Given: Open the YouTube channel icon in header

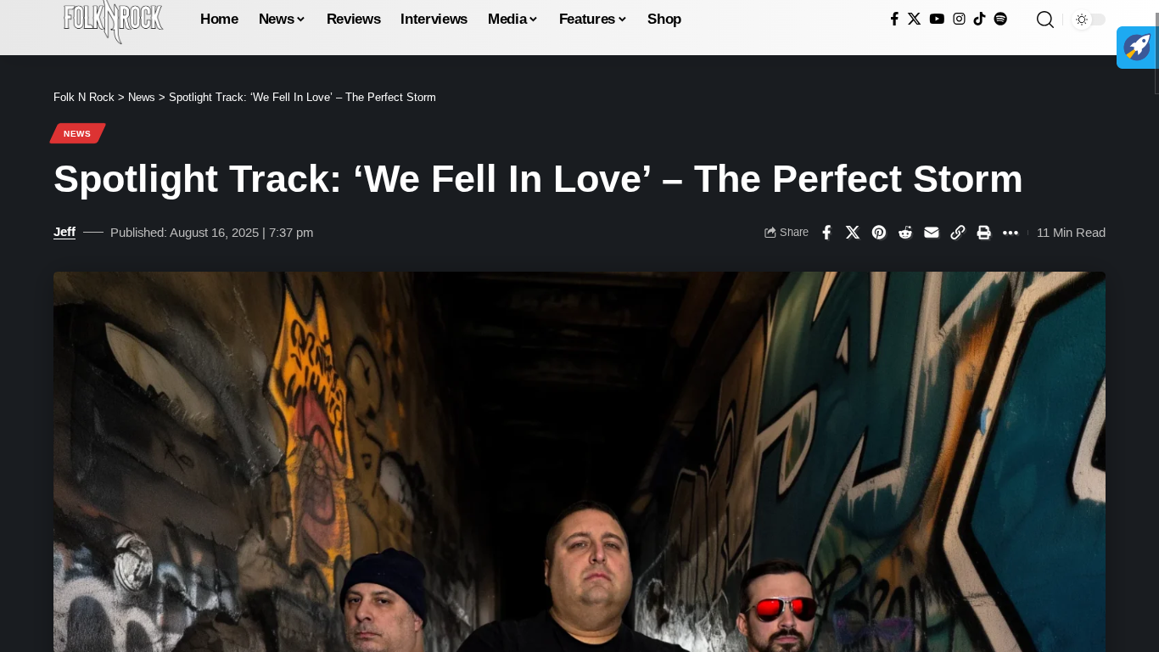Looking at the screenshot, I should 937,19.
